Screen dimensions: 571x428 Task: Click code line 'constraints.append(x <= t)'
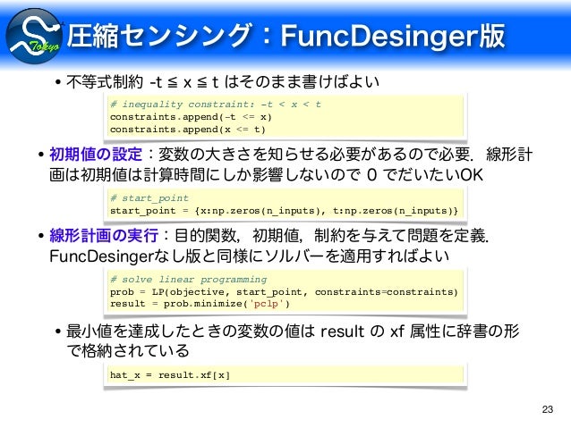[x=188, y=130]
